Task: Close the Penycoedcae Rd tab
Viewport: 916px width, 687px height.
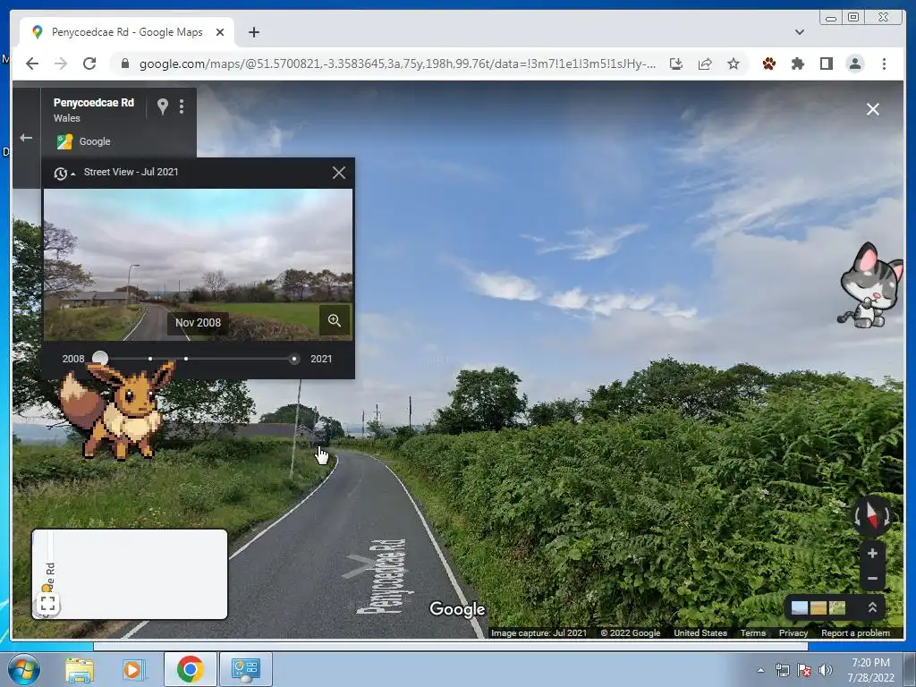Action: (220, 32)
